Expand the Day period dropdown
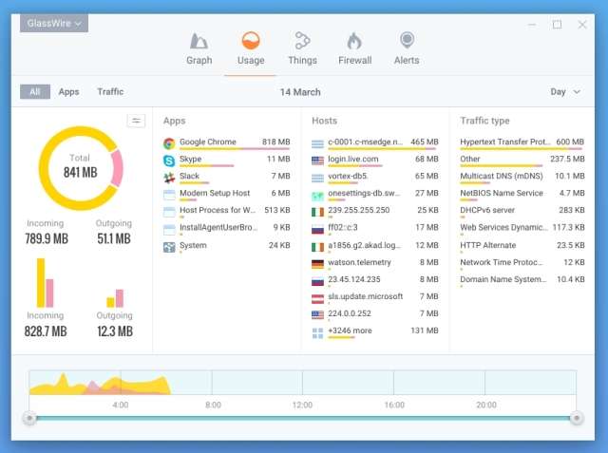 [566, 92]
